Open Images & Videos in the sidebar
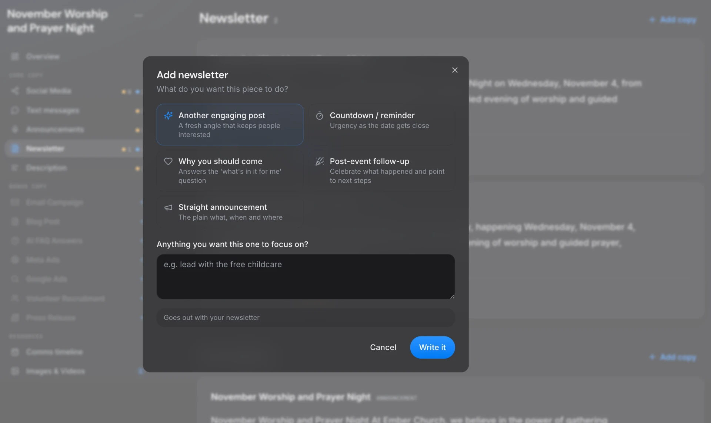Screen dimensions: 711x423 click(74, 371)
